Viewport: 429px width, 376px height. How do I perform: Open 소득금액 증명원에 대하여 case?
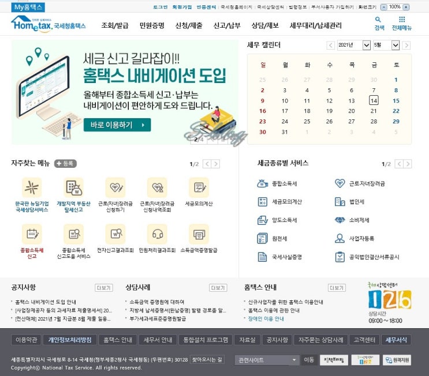click(156, 302)
